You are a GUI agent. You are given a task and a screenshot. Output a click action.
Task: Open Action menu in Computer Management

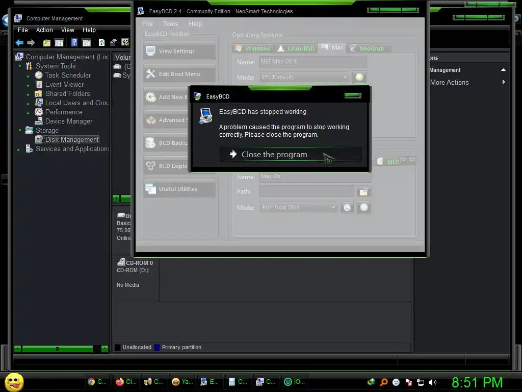[x=44, y=30]
